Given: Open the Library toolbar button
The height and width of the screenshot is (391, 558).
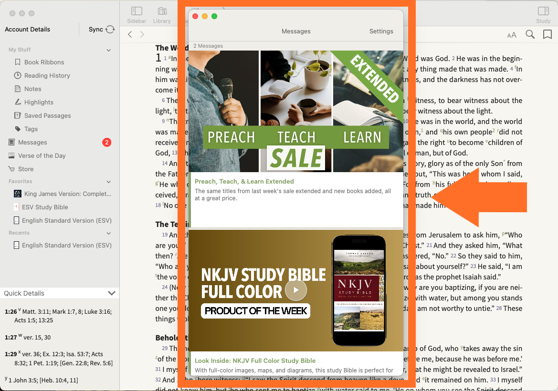Looking at the screenshot, I should 162,15.
